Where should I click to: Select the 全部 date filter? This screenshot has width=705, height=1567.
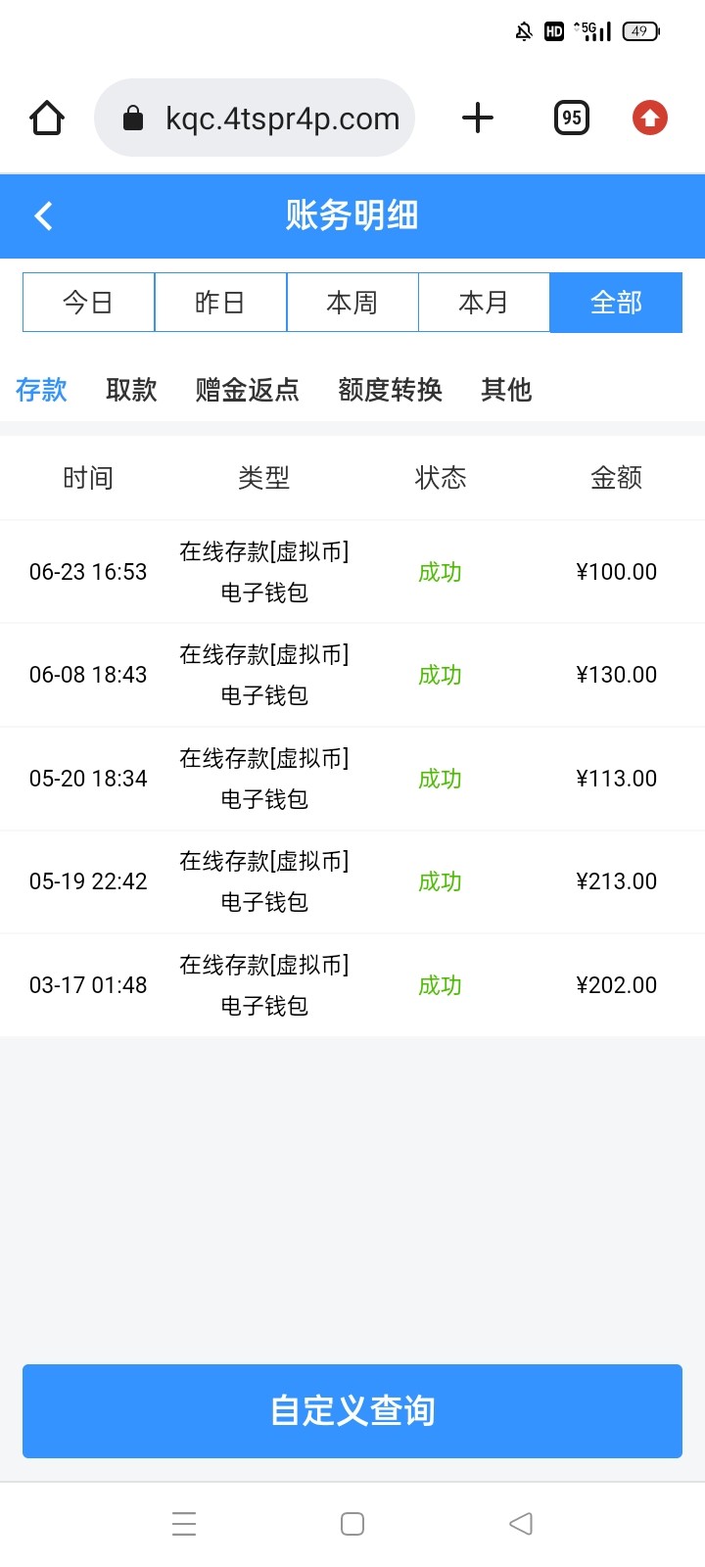click(x=616, y=303)
